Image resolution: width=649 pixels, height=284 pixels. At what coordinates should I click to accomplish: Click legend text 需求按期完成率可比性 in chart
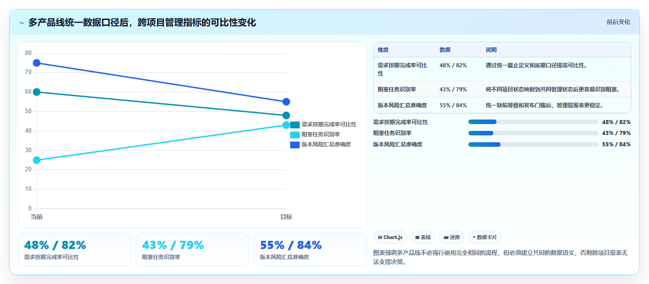coord(329,125)
